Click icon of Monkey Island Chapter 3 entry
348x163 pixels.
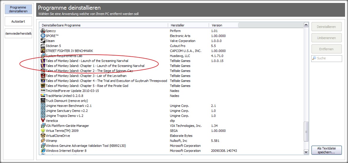(43, 76)
